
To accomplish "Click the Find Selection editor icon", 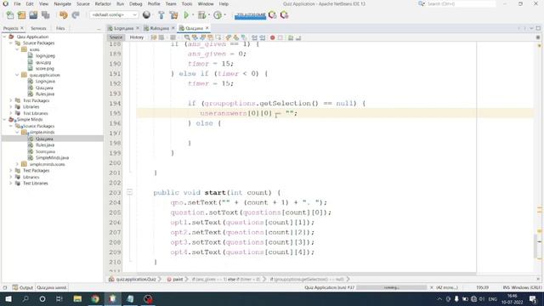I will [187, 37].
